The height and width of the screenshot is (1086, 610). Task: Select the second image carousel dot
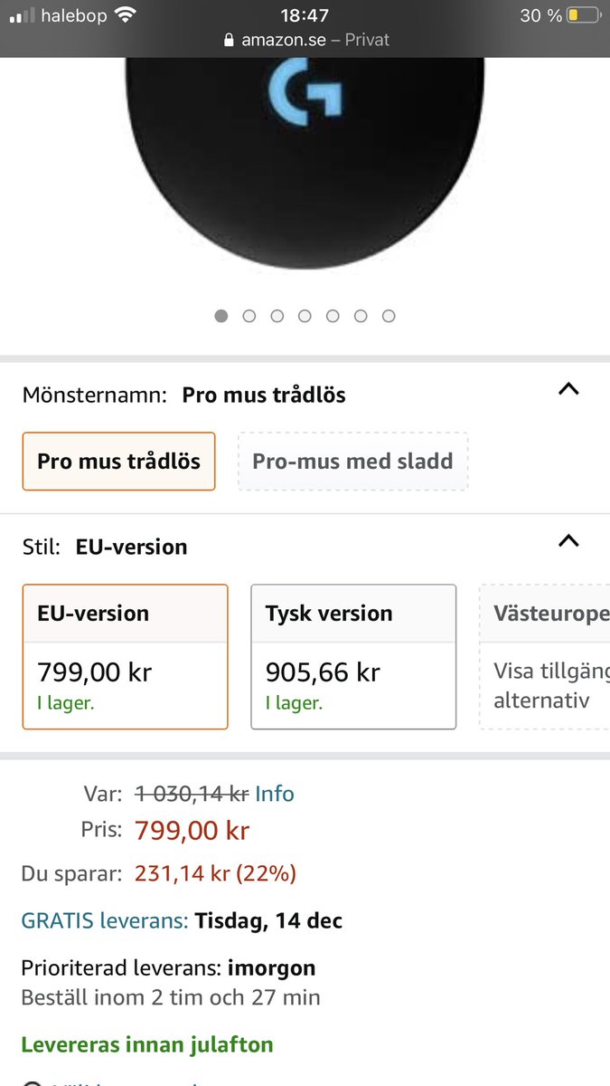249,316
